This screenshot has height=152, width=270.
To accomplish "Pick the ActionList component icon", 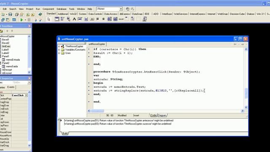I will point(145,19).
